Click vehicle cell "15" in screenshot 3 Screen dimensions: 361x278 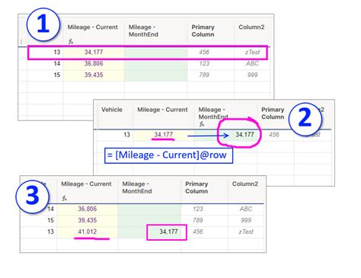[50, 221]
